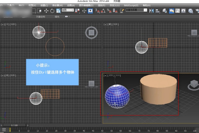Open the 自定义(U) menu
199x133 pixels.
click(115, 5)
